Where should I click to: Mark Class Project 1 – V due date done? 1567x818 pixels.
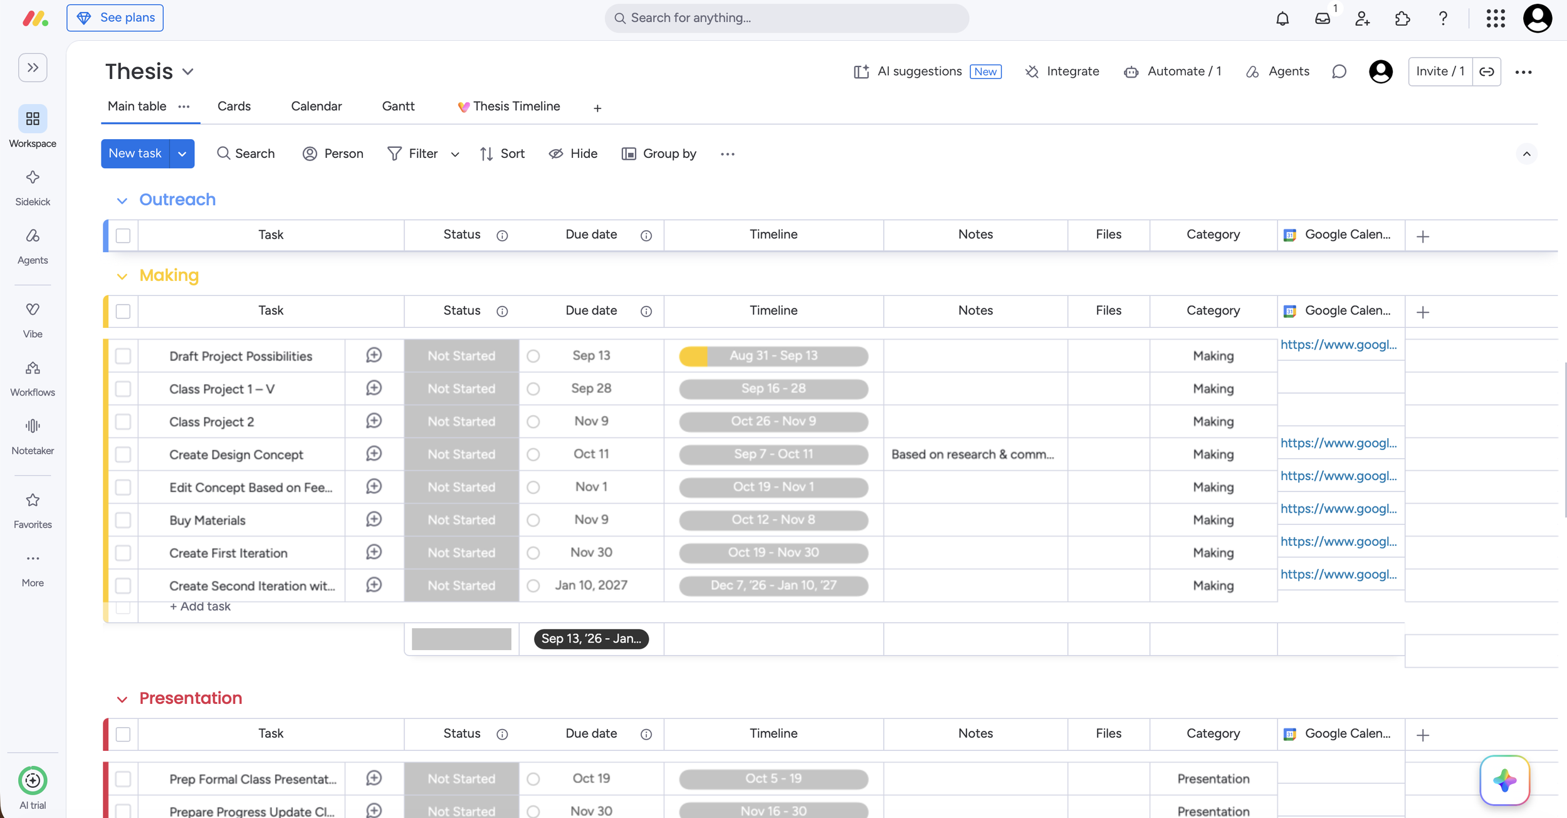coord(533,389)
